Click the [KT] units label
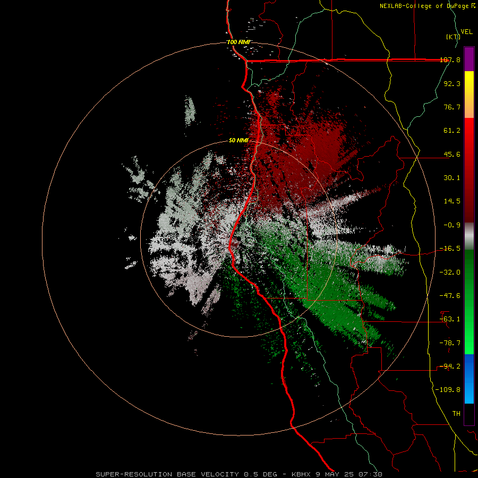 tap(453, 37)
